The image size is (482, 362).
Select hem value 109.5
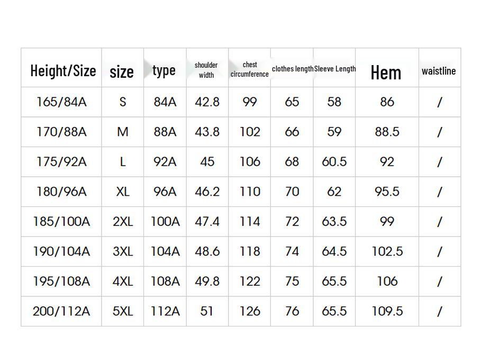387,311
